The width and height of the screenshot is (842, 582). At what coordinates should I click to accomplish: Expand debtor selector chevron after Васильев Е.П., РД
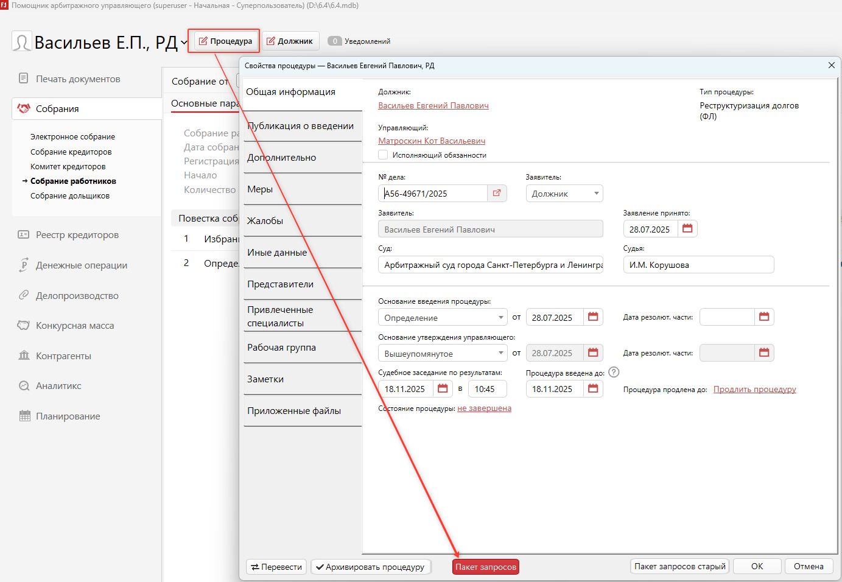[184, 43]
